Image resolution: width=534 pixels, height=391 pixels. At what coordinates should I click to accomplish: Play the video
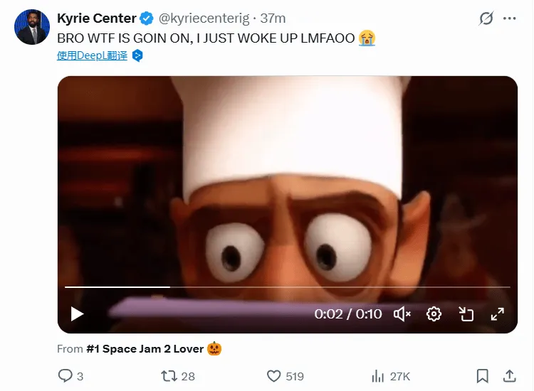(x=77, y=314)
